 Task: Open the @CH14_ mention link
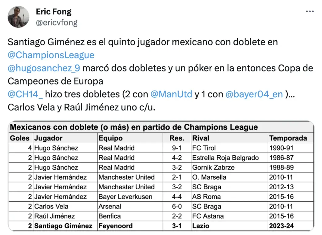coord(27,94)
